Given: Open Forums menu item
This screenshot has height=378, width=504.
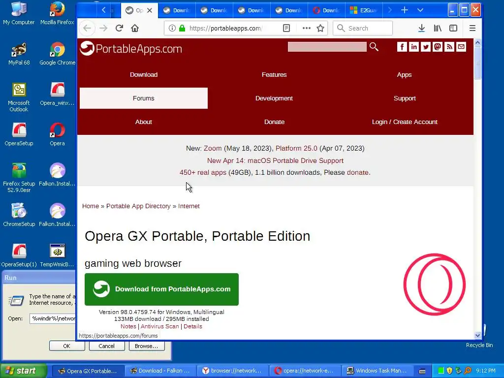Looking at the screenshot, I should coord(144,98).
